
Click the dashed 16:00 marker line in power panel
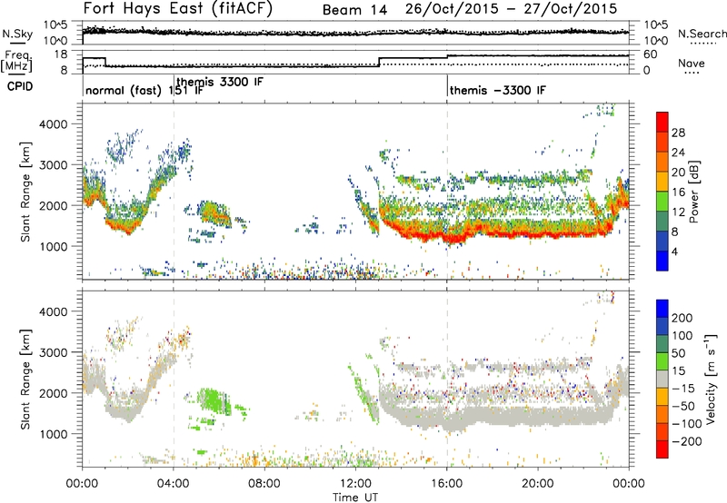[x=447, y=192]
